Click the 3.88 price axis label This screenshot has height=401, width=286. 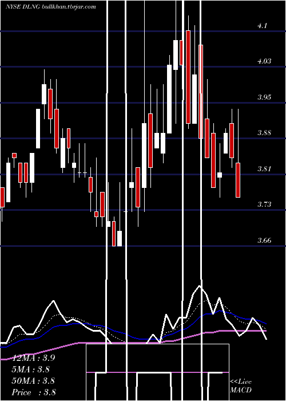pyautogui.click(x=264, y=133)
